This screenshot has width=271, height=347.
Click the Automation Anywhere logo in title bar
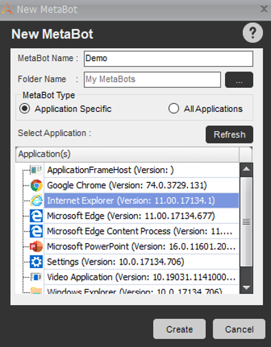click(7, 9)
